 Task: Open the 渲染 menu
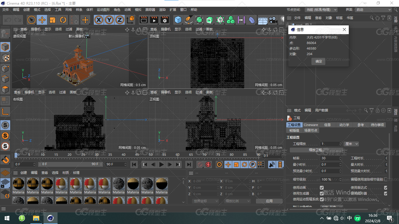[162, 10]
